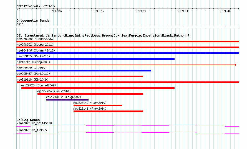The height and width of the screenshot is (149, 247).
Task: Click the dgv956n67 (Park2010) label
Action: click(x=54, y=91)
